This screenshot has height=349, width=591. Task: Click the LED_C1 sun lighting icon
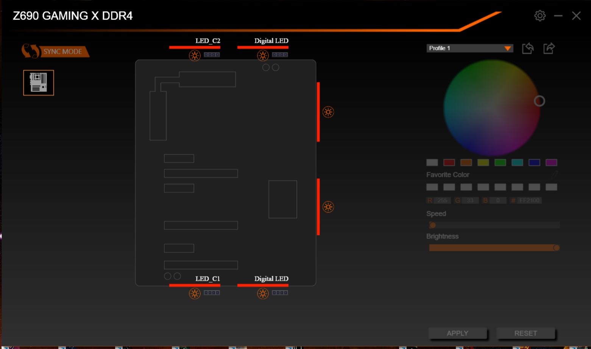click(195, 293)
